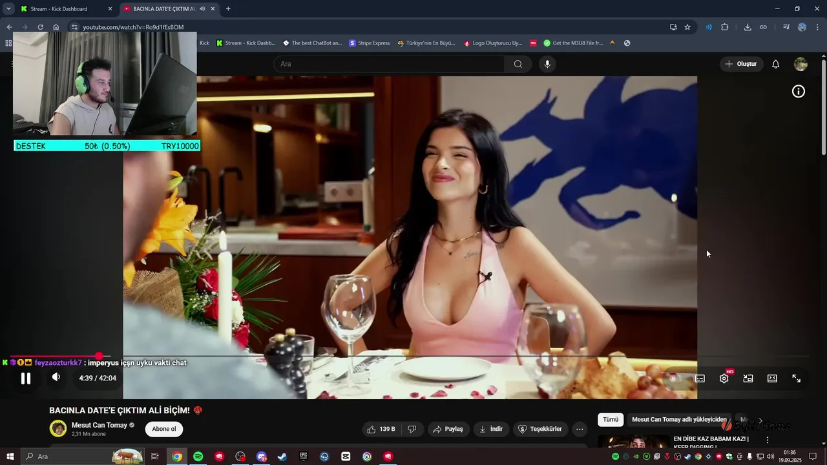
Task: Click the info card icon on video
Action: 799,92
